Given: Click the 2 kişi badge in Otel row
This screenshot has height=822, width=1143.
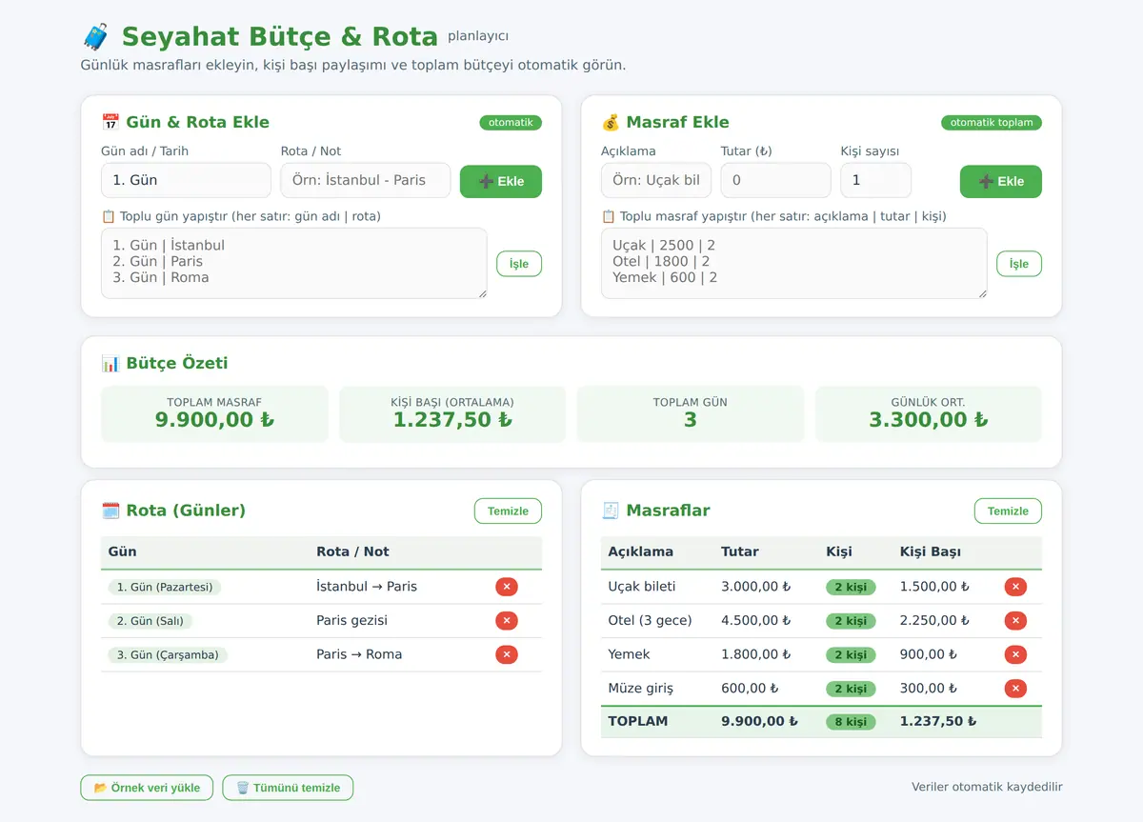Looking at the screenshot, I should coord(851,621).
